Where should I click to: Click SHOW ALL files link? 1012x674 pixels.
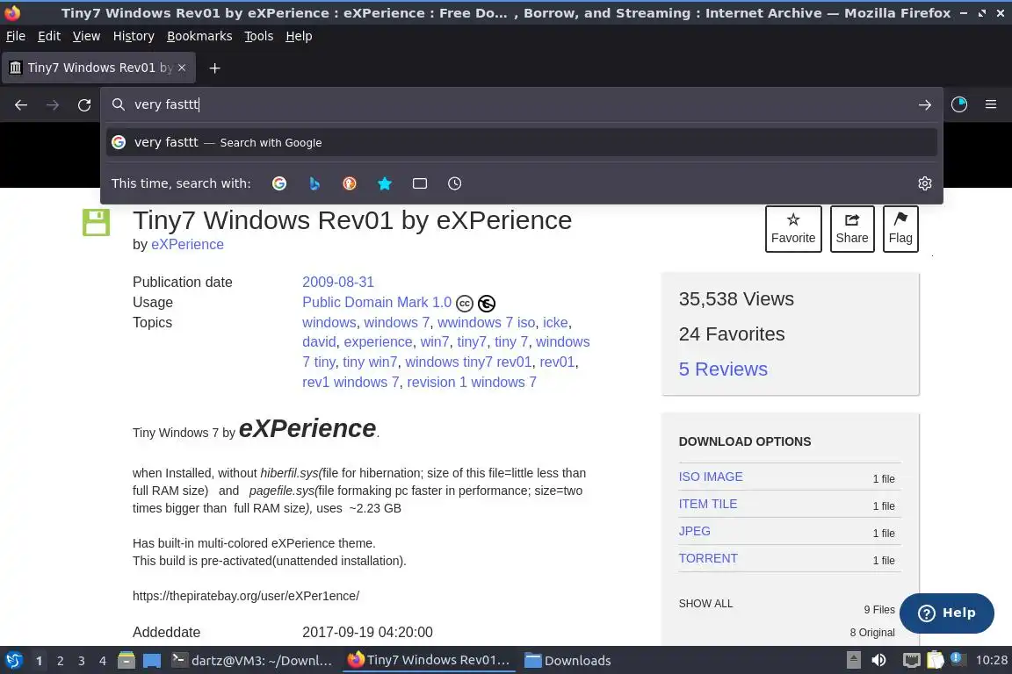tap(705, 604)
